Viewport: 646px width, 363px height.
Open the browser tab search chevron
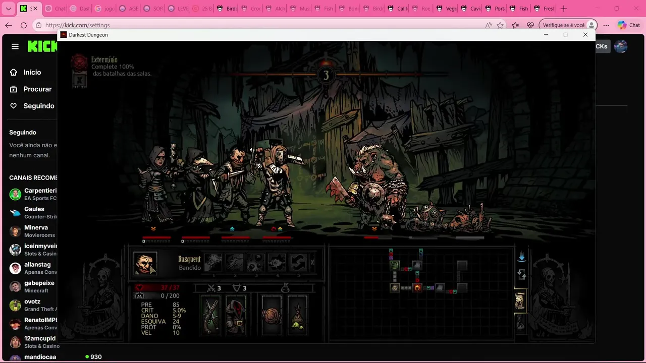[8, 9]
